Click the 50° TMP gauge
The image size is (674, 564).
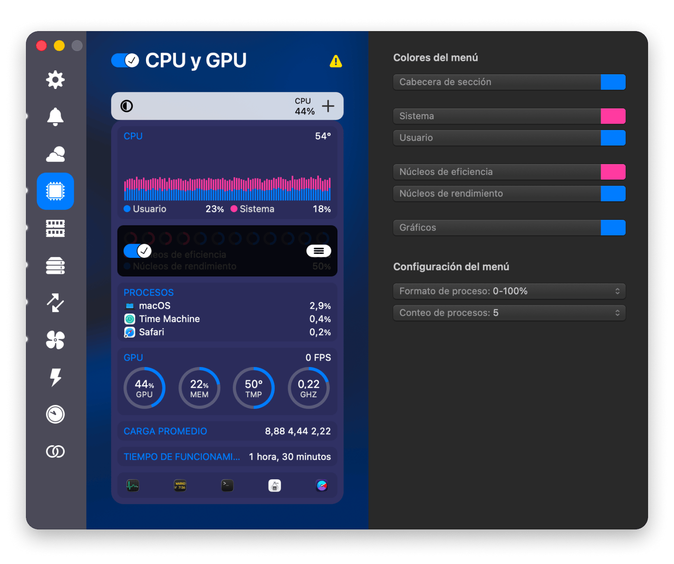point(254,388)
